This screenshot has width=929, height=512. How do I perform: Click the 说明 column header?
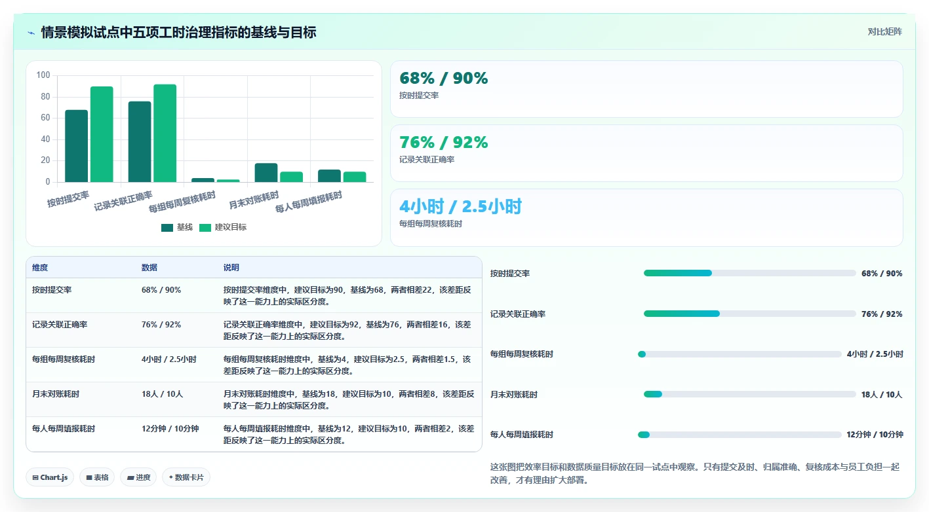pyautogui.click(x=231, y=268)
